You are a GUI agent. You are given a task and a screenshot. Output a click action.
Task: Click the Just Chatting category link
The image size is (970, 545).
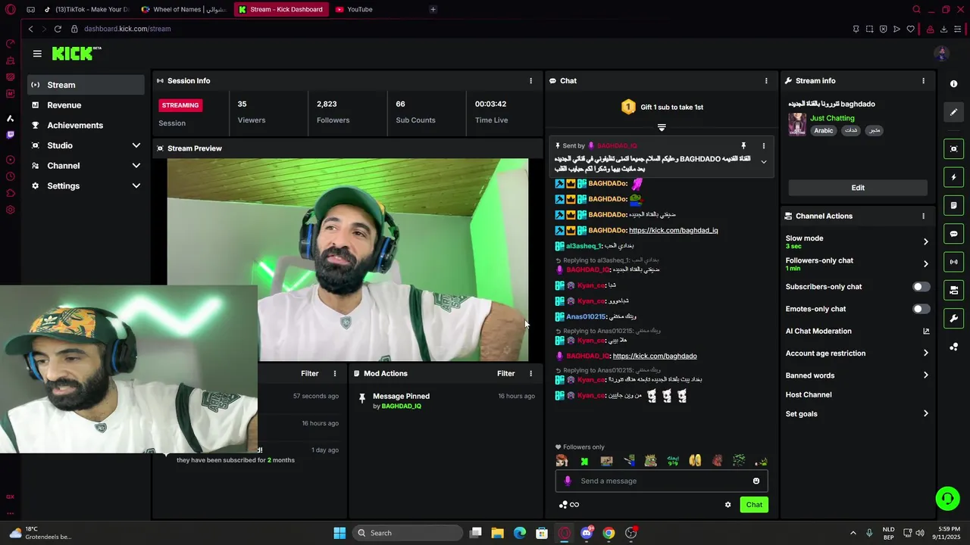coord(832,118)
